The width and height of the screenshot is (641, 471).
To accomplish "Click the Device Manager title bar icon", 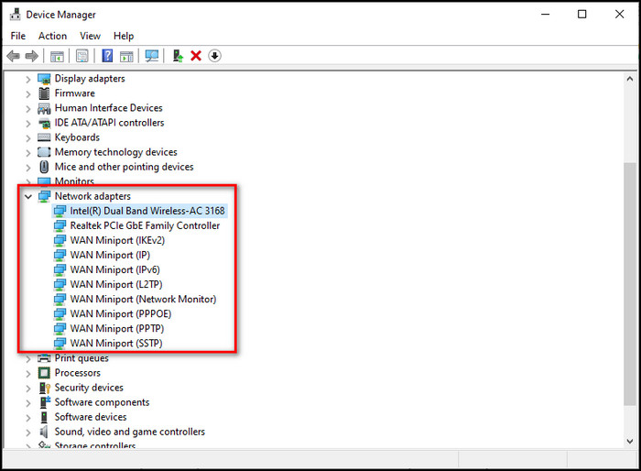I will point(16,15).
